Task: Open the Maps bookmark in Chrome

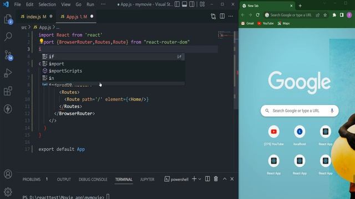Action: (283, 23)
